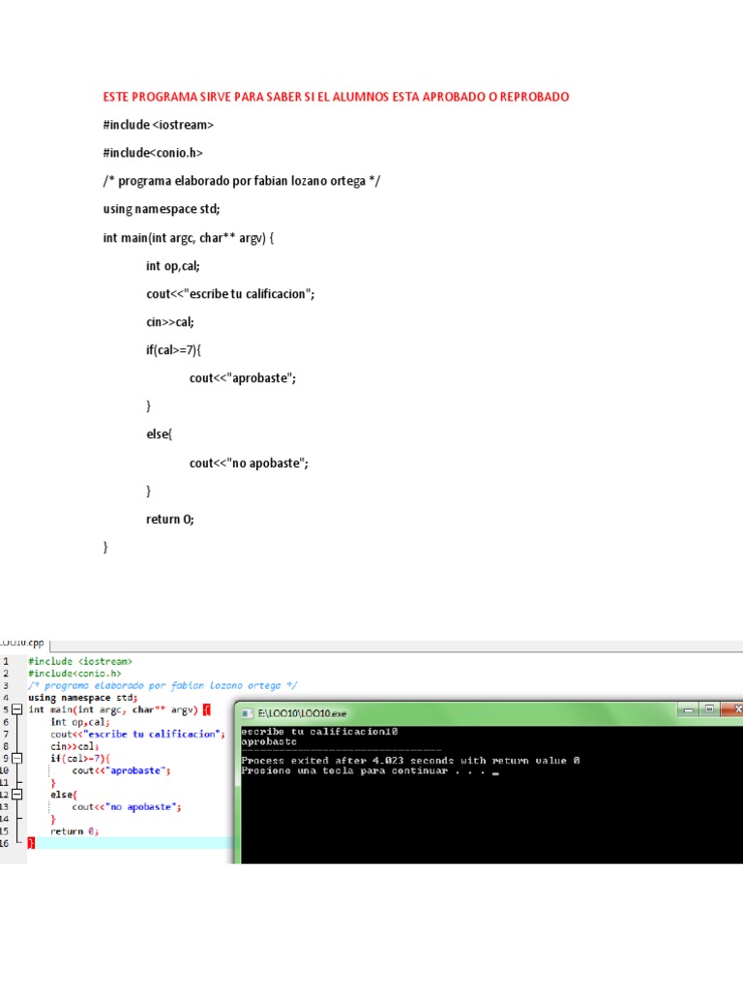Screen dimensions: 743x991
Task: Click the console line "escribe tu calificacion10"
Action: tap(319, 732)
